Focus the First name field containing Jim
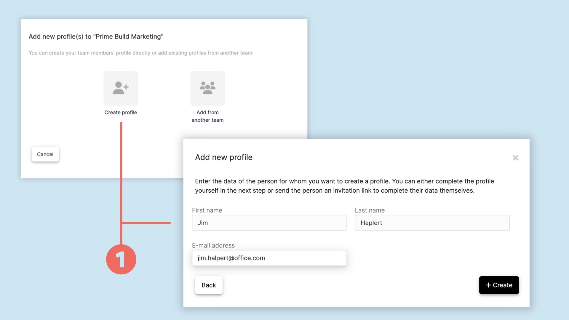 [269, 223]
